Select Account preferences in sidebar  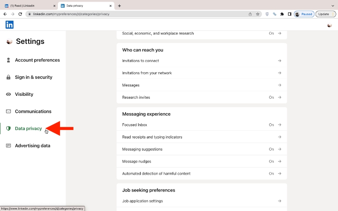point(37,60)
